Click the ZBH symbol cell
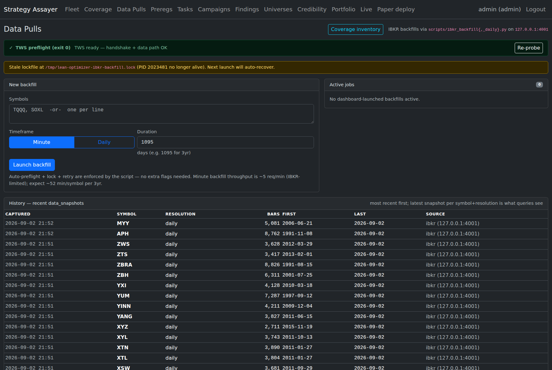552x370 pixels. click(123, 275)
